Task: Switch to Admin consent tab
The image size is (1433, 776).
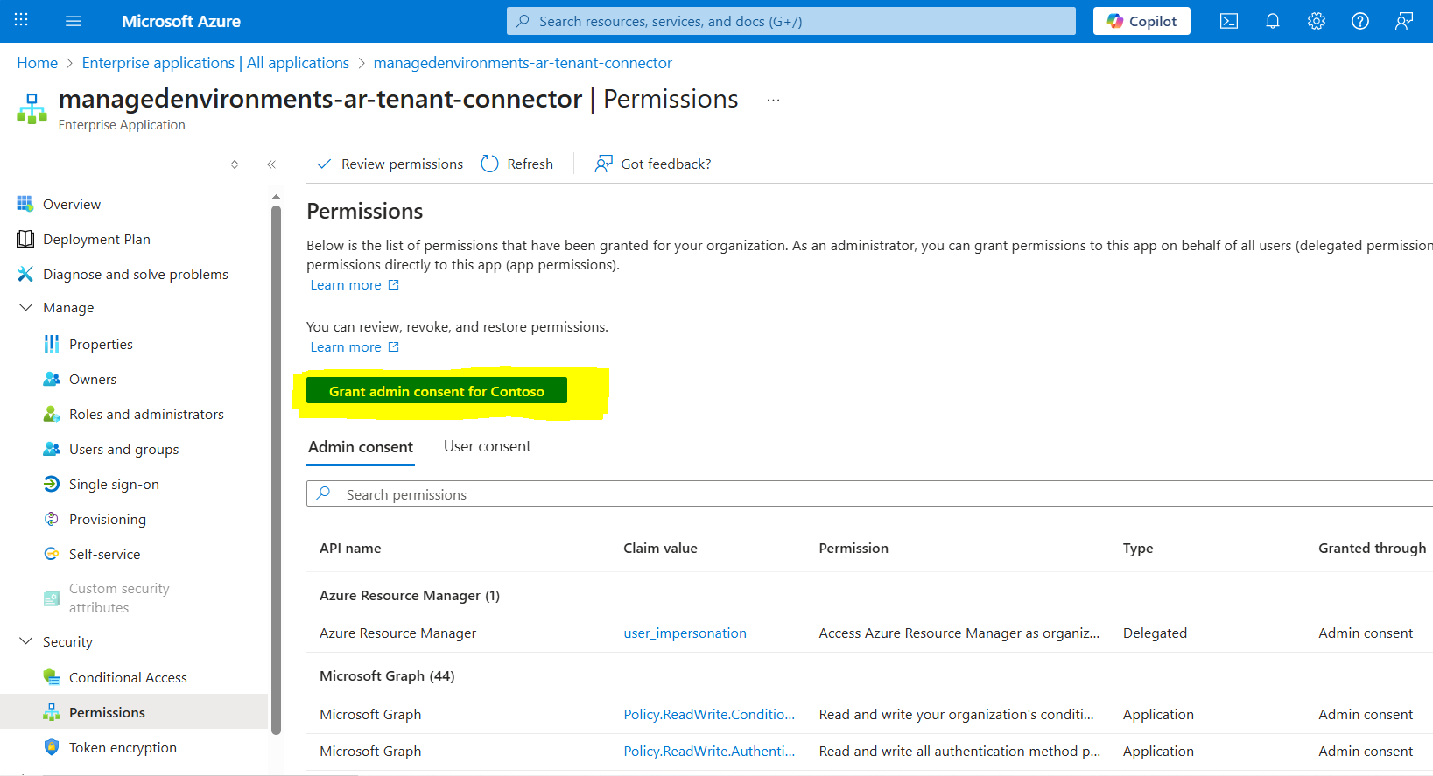Action: pyautogui.click(x=361, y=447)
